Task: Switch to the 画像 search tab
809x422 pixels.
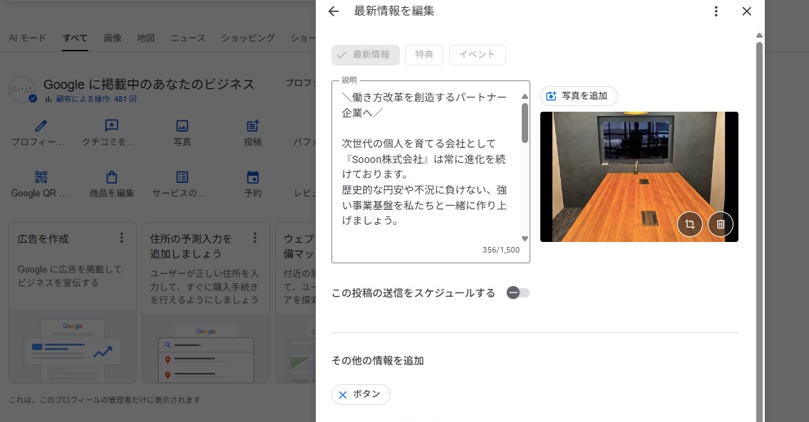Action: click(112, 38)
